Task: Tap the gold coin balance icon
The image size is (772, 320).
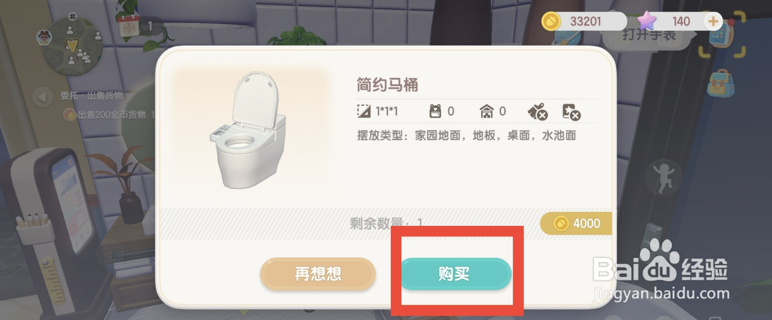Action: point(551,21)
